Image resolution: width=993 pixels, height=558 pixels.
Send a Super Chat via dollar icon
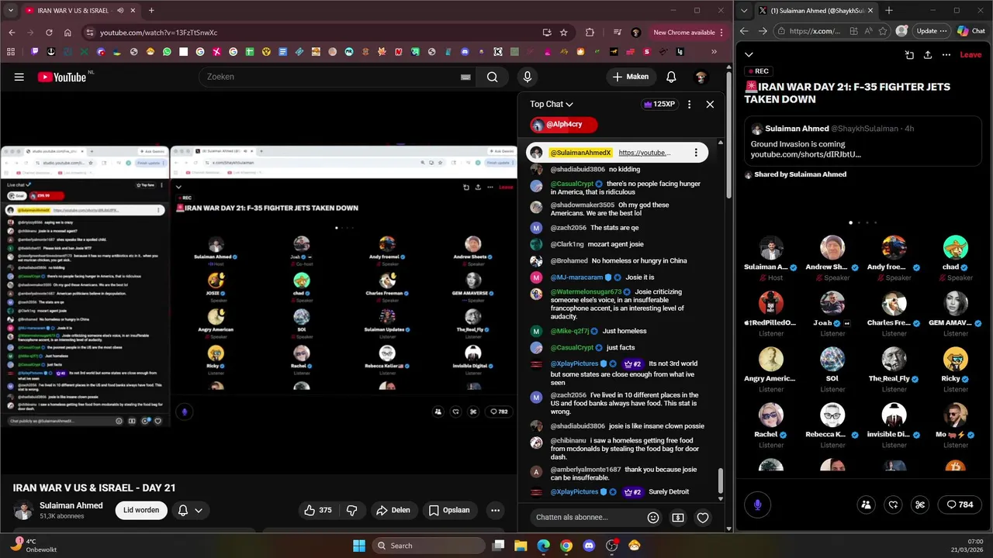click(x=678, y=518)
